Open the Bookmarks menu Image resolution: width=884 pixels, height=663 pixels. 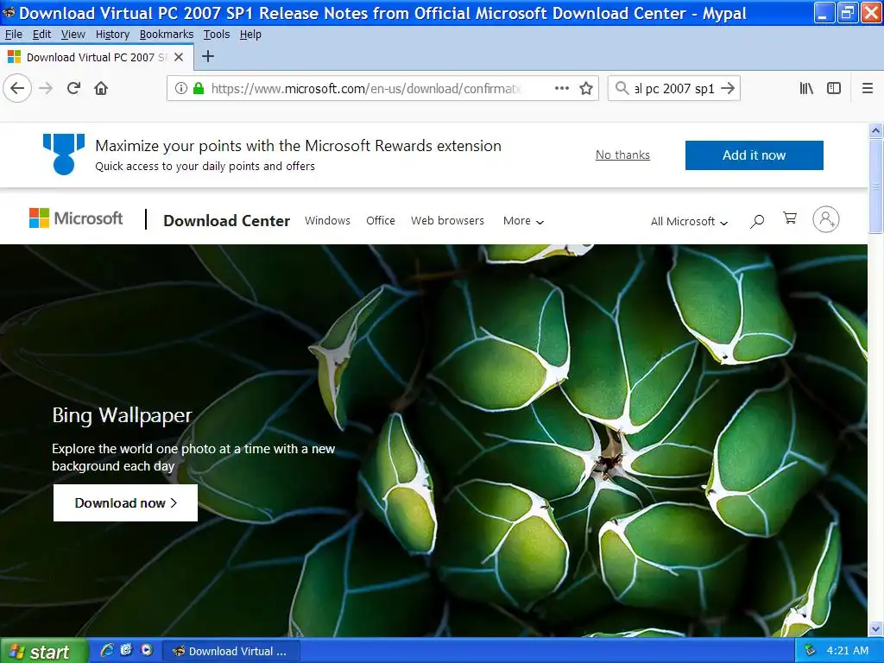[x=167, y=35]
